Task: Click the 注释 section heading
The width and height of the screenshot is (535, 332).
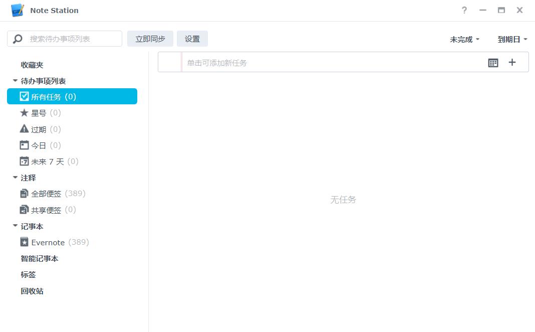Action: click(28, 178)
